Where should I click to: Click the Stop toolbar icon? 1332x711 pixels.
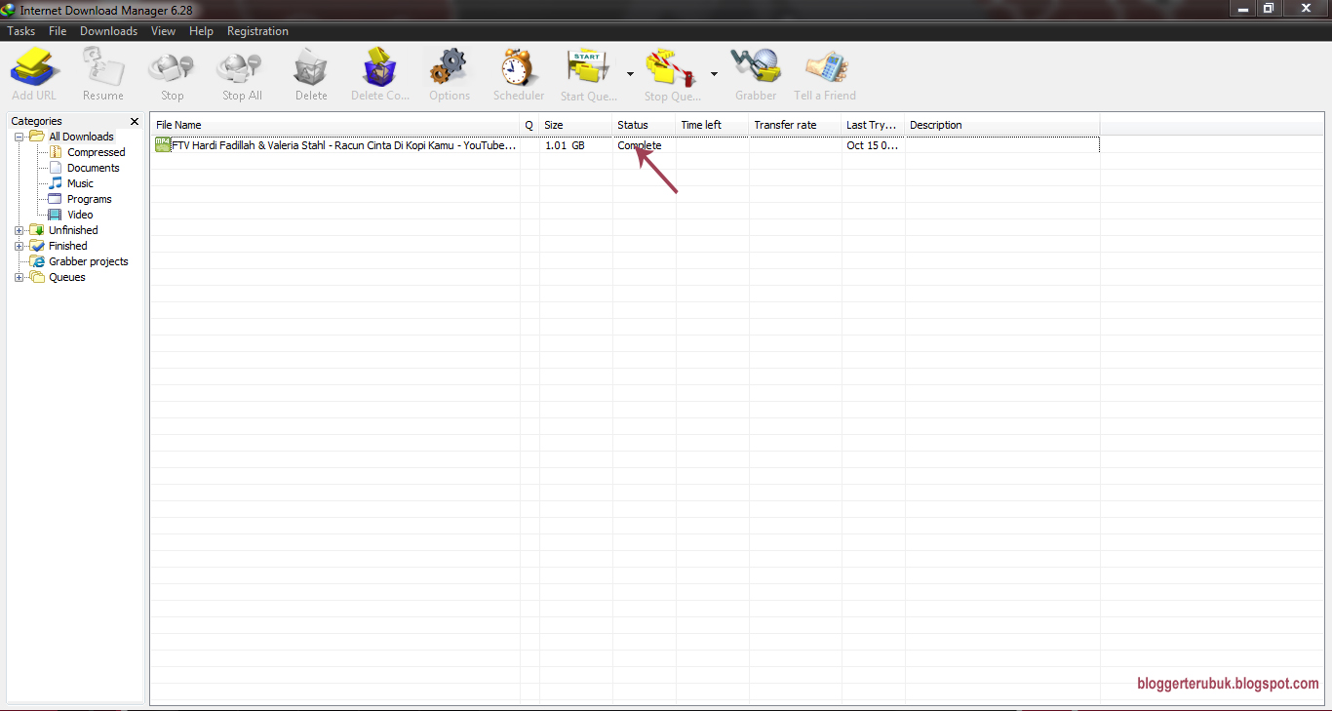(x=172, y=68)
